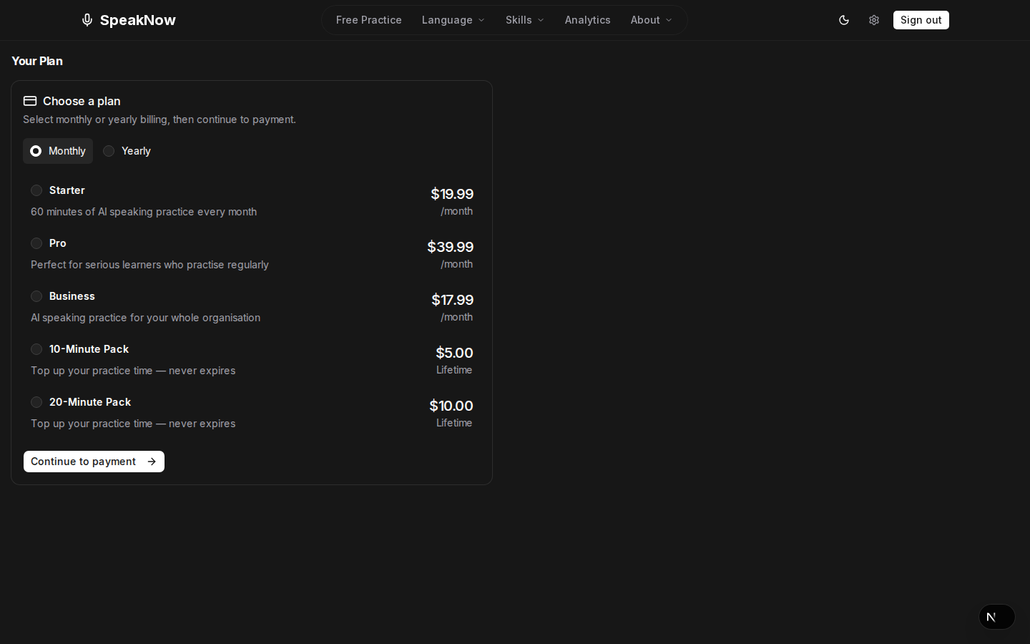Select the 10-Minute Pack radio button
Screen dimensions: 1030x644
click(36, 349)
